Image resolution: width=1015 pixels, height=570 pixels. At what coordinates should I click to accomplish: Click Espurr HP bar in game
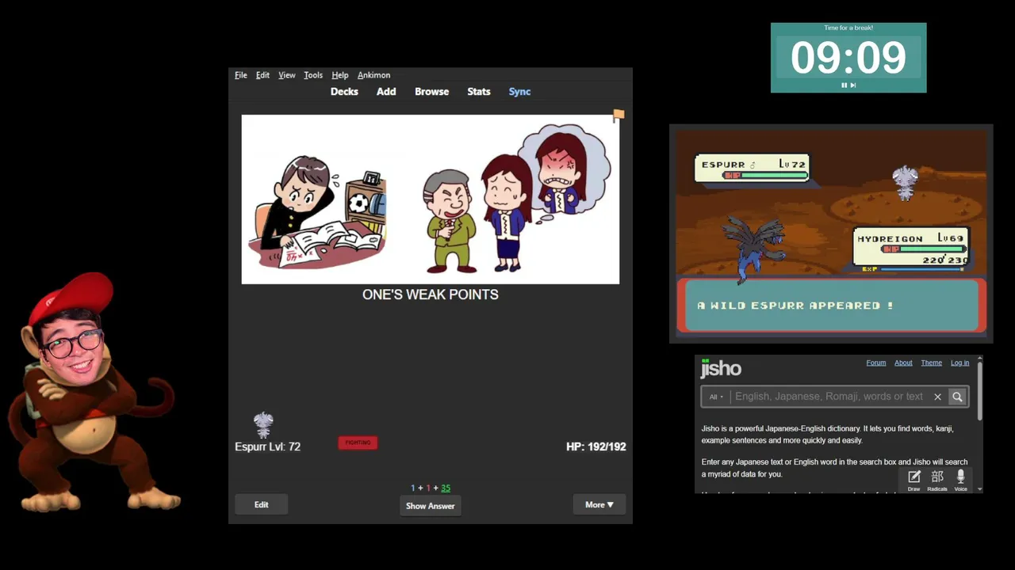[765, 175]
